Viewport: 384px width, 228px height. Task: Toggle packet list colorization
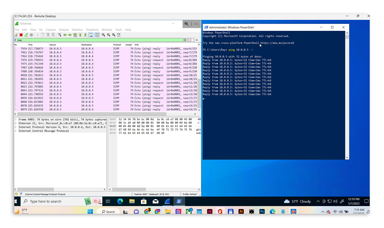tap(97, 35)
